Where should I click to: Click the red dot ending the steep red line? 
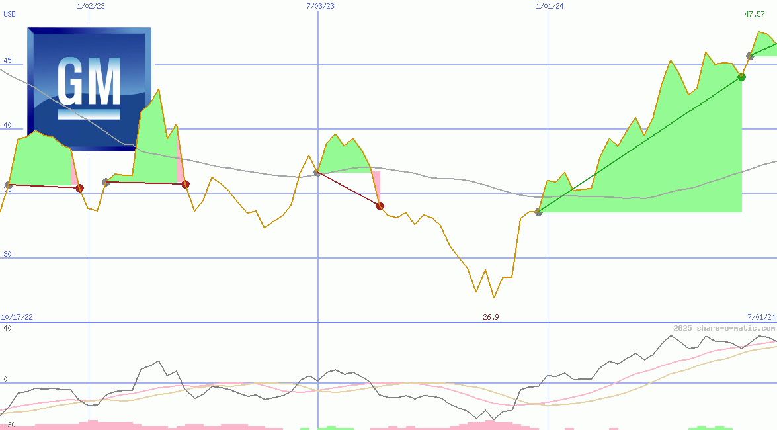[380, 206]
